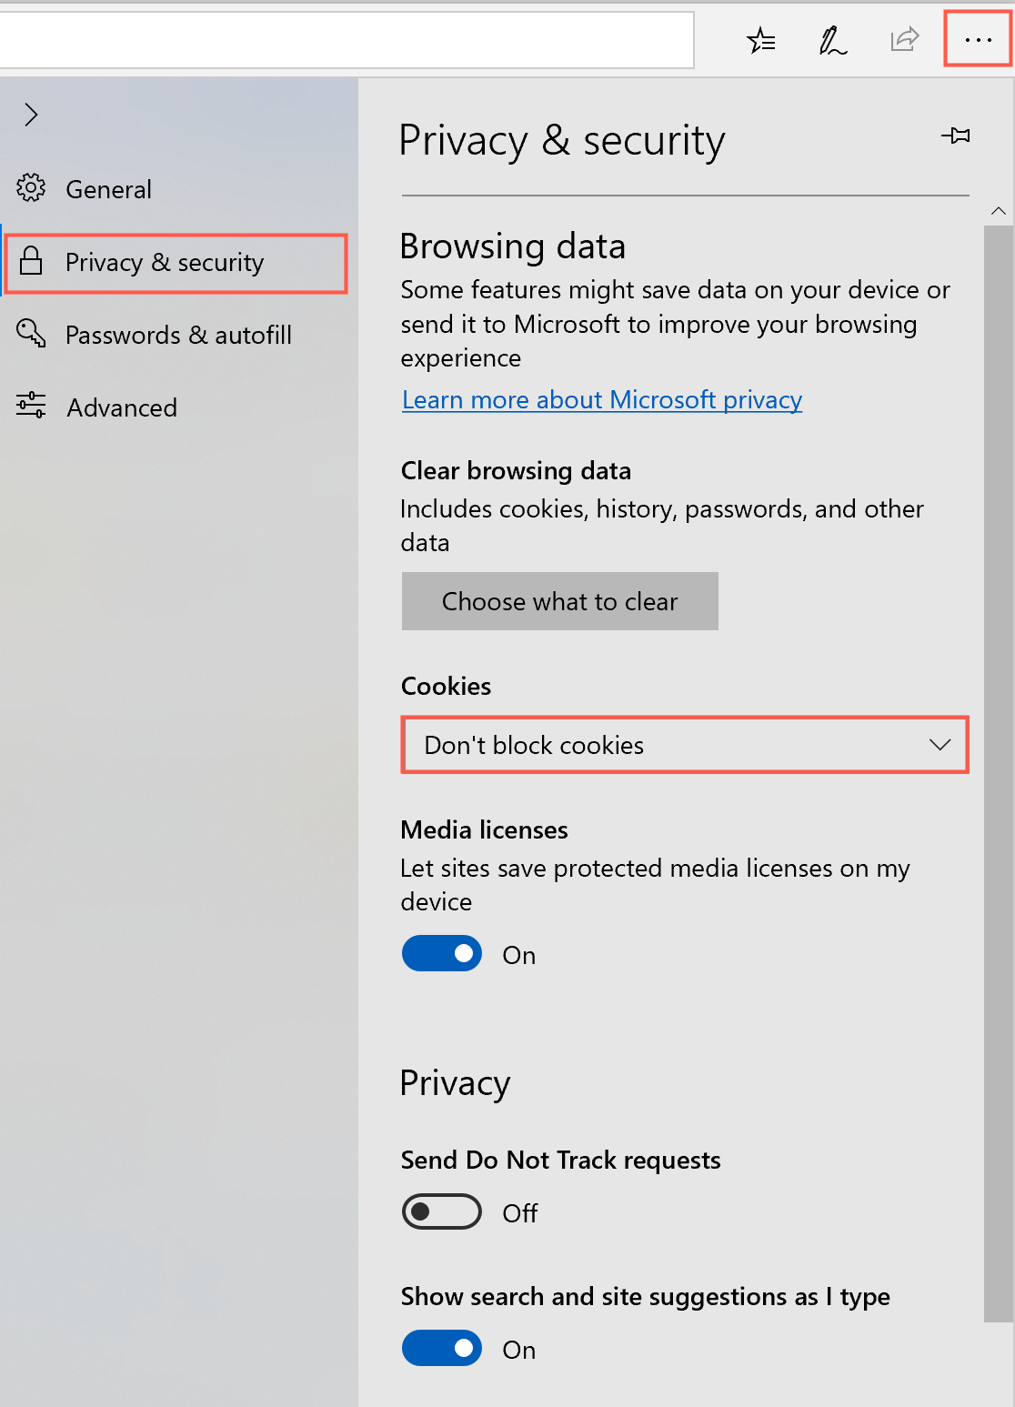Expand the settings sidebar chevron
This screenshot has width=1015, height=1407.
(x=32, y=115)
